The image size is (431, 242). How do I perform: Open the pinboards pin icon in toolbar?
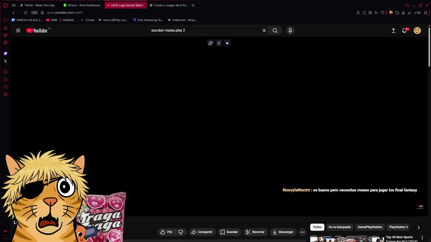click(x=358, y=13)
